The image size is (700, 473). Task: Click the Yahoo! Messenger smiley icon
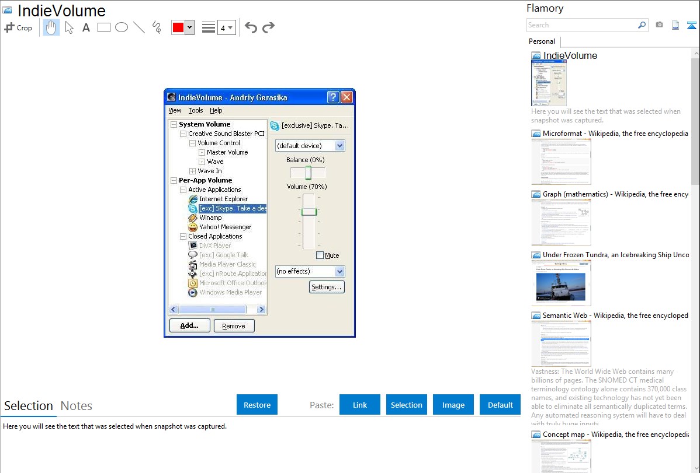coord(193,227)
